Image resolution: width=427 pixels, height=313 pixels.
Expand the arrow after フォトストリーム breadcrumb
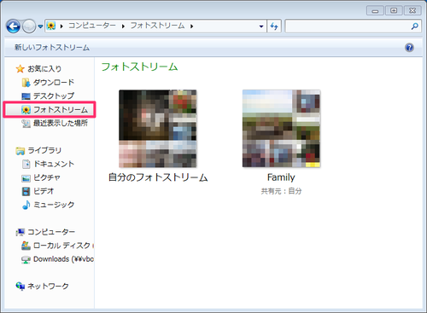(192, 26)
